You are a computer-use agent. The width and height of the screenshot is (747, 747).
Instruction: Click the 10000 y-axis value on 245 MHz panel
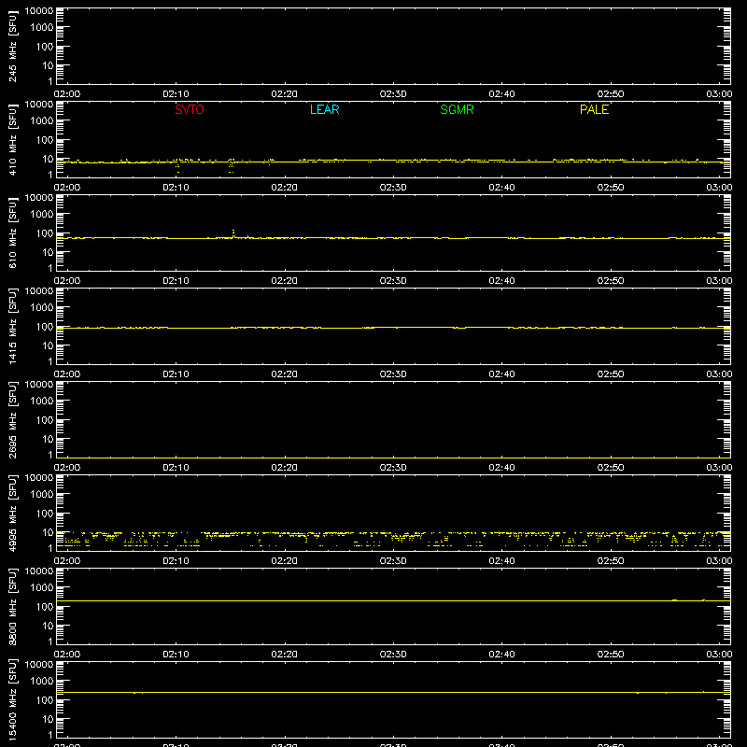39,11
